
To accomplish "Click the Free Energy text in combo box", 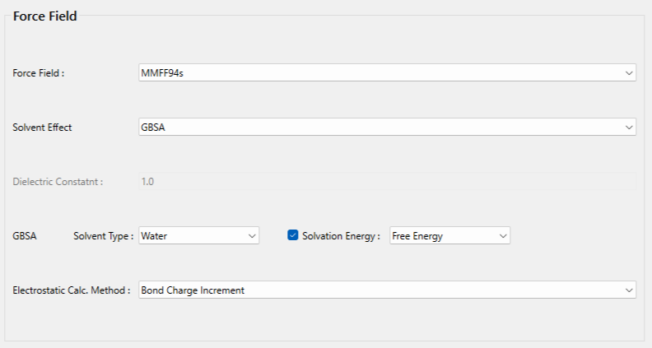I will [x=417, y=236].
